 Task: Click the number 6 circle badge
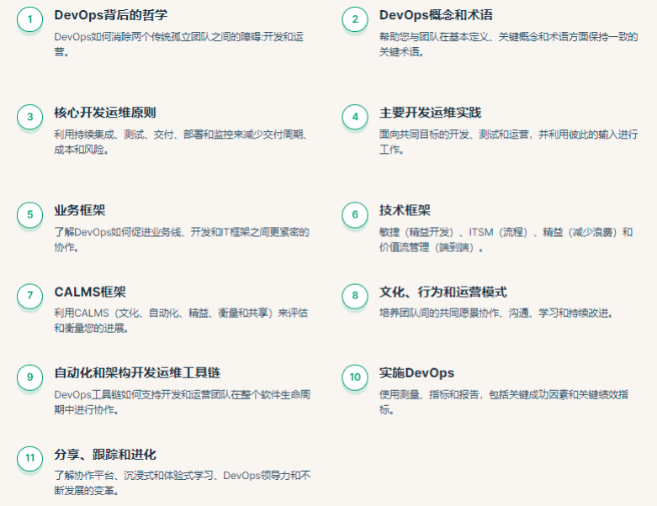[355, 215]
